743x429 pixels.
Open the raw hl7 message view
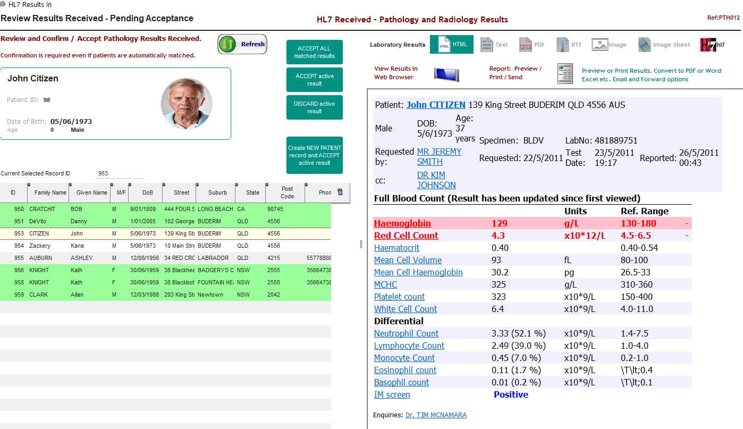712,45
